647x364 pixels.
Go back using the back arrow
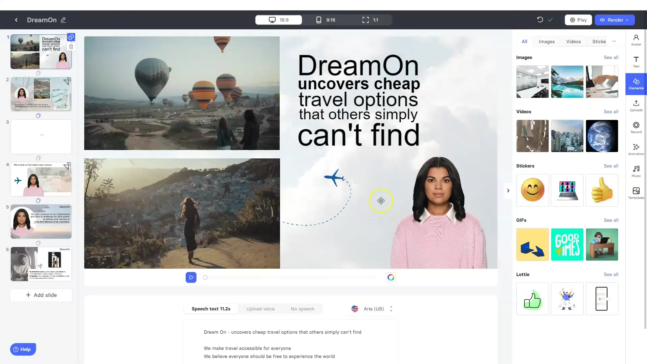click(x=16, y=20)
